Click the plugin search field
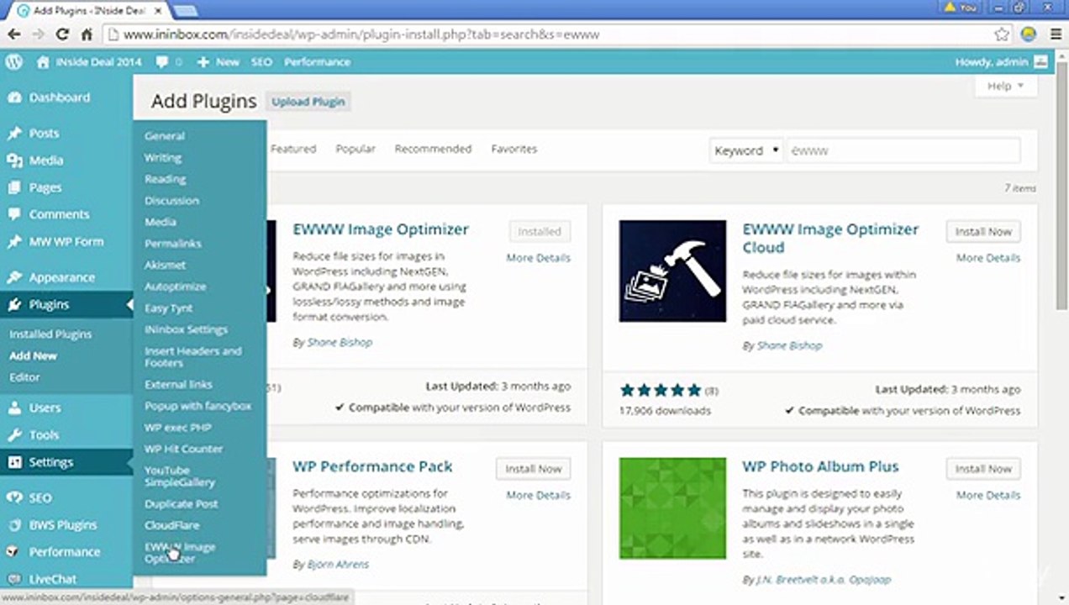This screenshot has width=1069, height=605. coord(903,150)
